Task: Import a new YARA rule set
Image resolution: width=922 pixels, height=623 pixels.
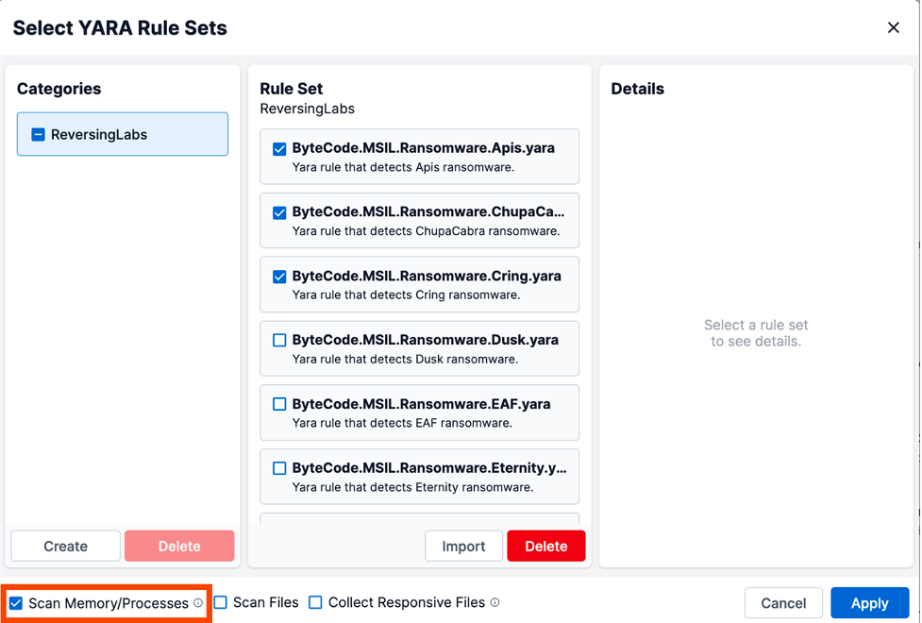Action: [x=463, y=546]
